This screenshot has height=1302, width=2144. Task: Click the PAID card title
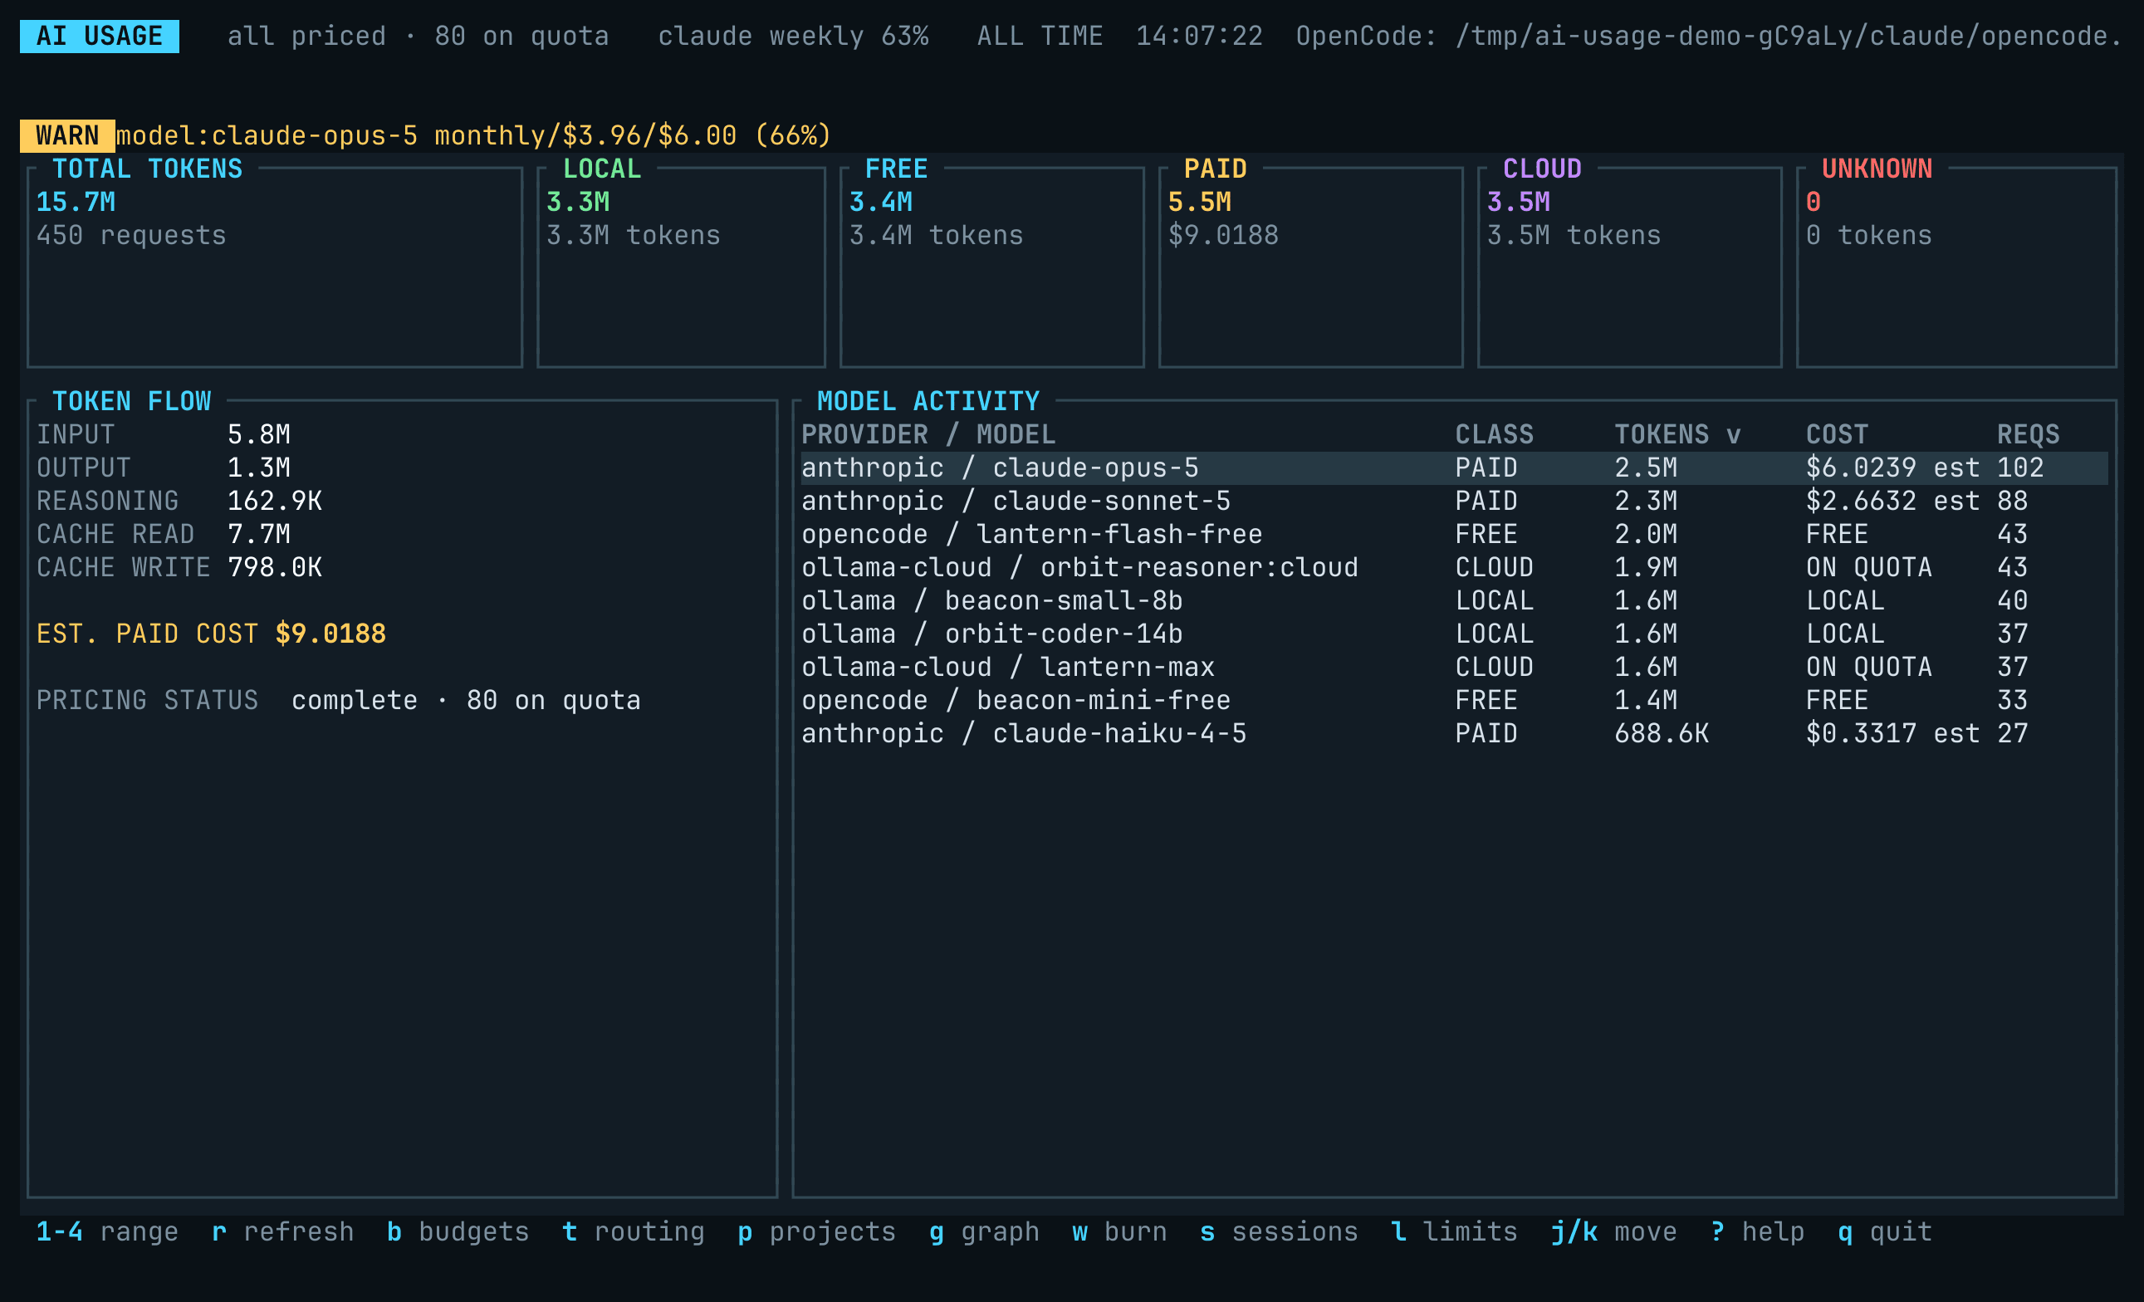pos(1215,169)
